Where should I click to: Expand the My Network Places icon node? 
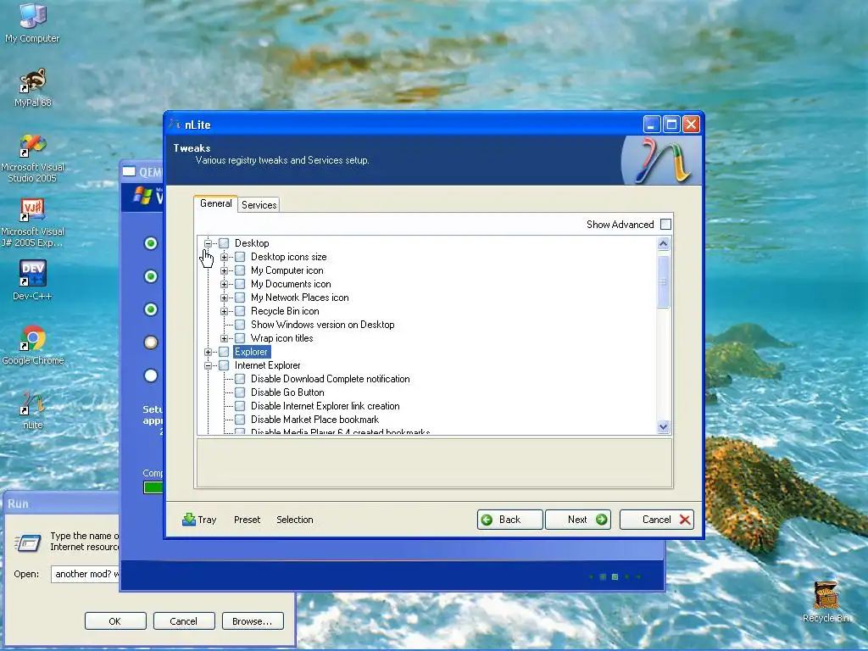(224, 298)
